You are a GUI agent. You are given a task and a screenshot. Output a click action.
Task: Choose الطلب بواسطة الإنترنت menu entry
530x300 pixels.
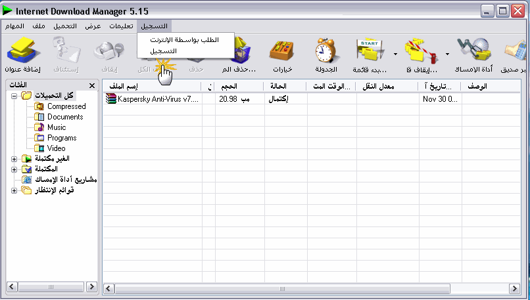[x=185, y=40]
